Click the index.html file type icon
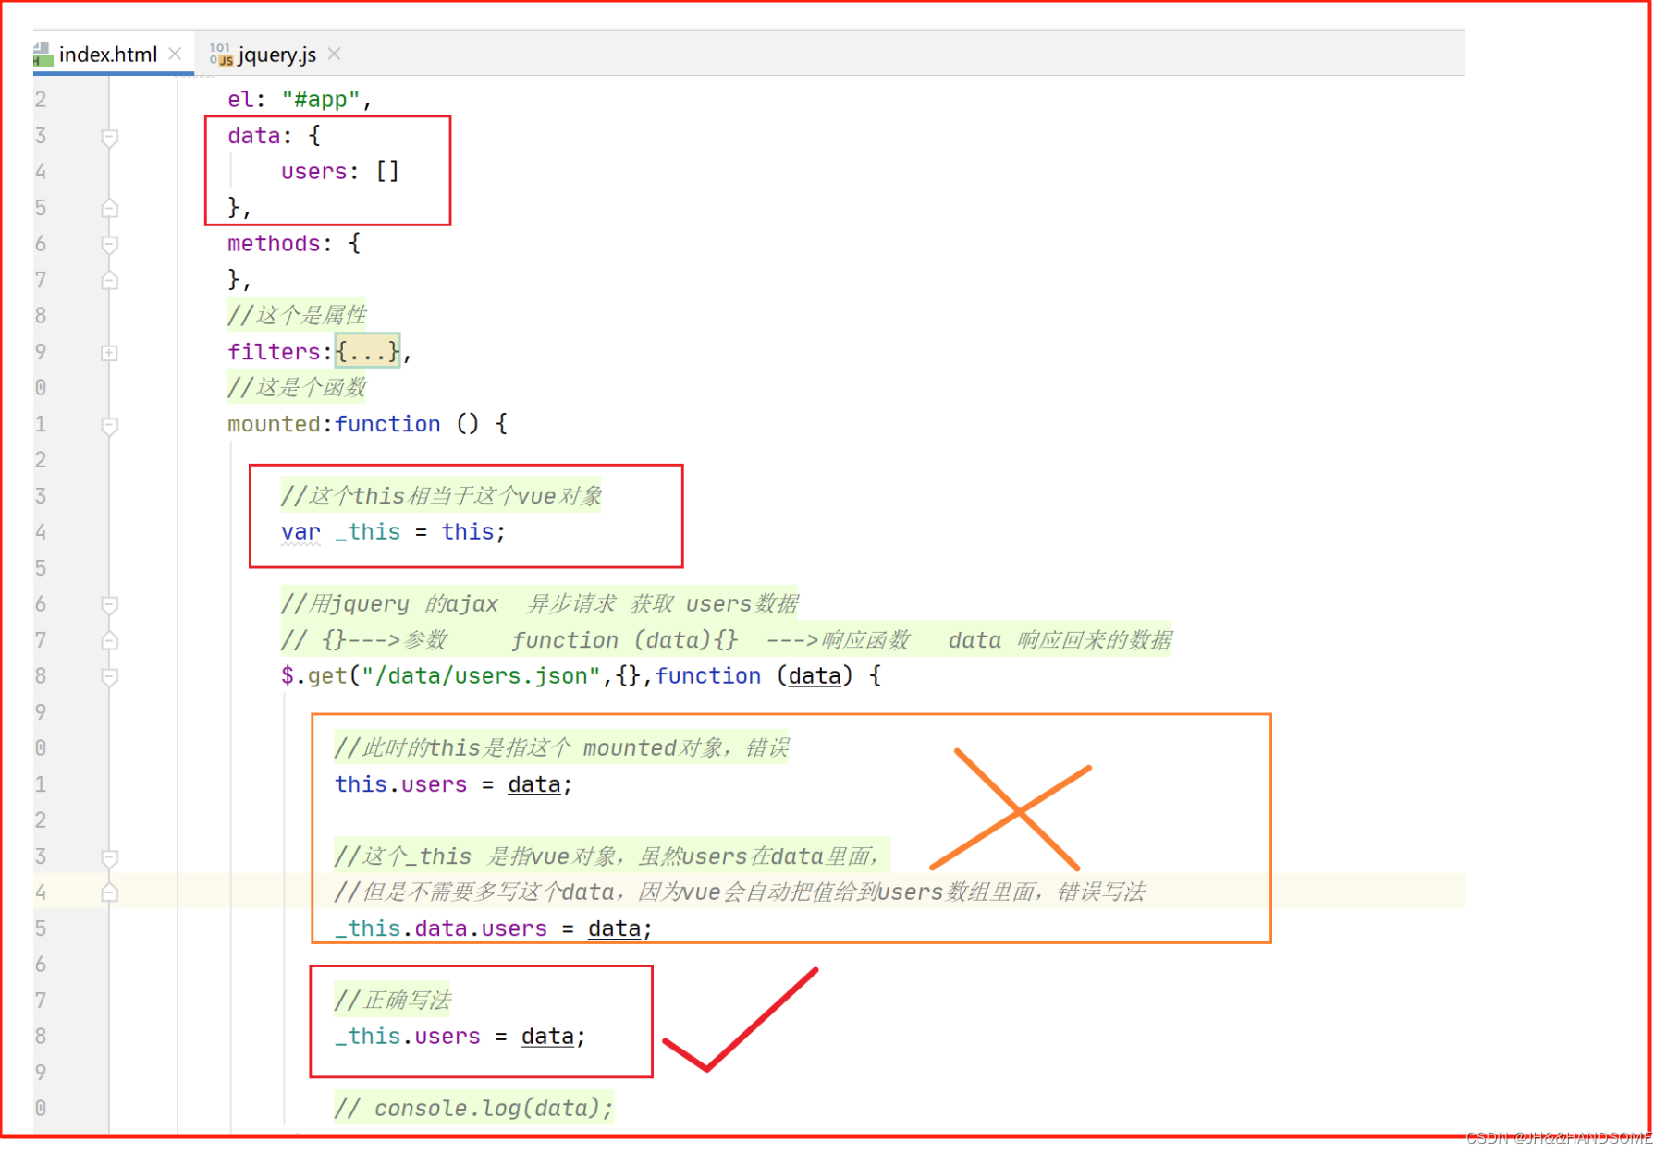The width and height of the screenshot is (1667, 1153). click(x=43, y=55)
